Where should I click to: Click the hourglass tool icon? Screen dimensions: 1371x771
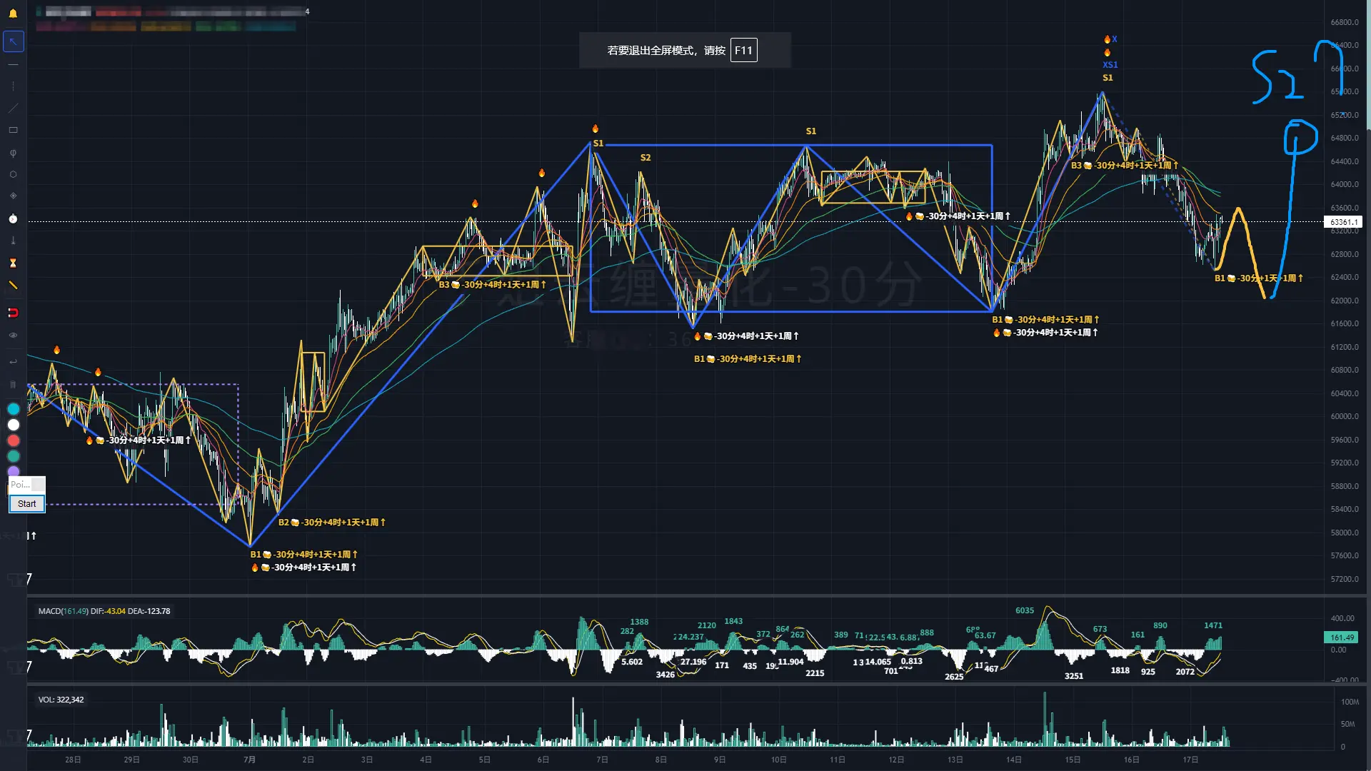point(13,263)
